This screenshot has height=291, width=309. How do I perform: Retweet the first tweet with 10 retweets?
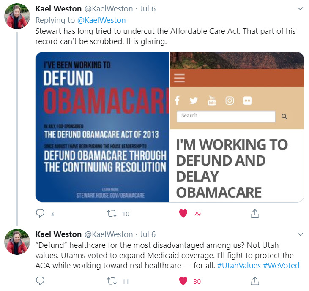[112, 213]
